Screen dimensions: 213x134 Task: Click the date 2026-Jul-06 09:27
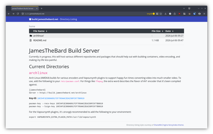pyautogui.click(x=174, y=36)
